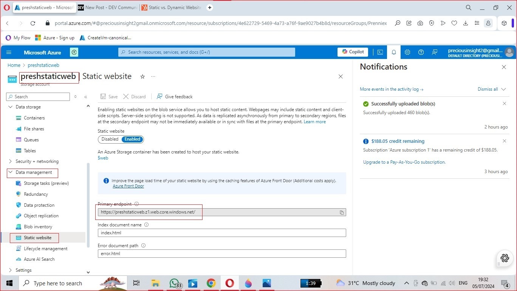Open a new browser tab with plus

tap(210, 7)
